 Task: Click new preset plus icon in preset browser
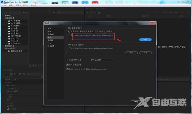click(x=4, y=74)
